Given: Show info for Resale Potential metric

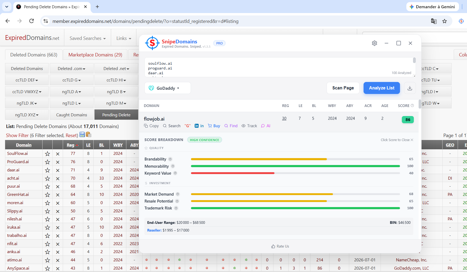Looking at the screenshot, I should tap(177, 201).
